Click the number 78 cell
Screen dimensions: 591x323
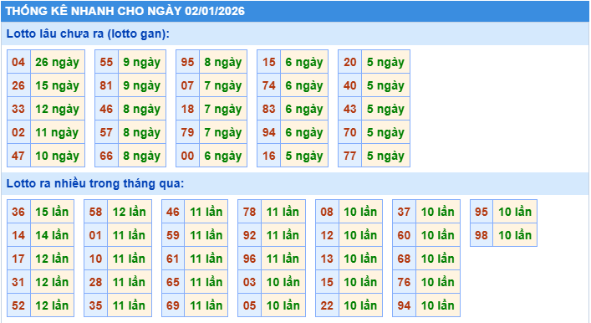click(249, 212)
